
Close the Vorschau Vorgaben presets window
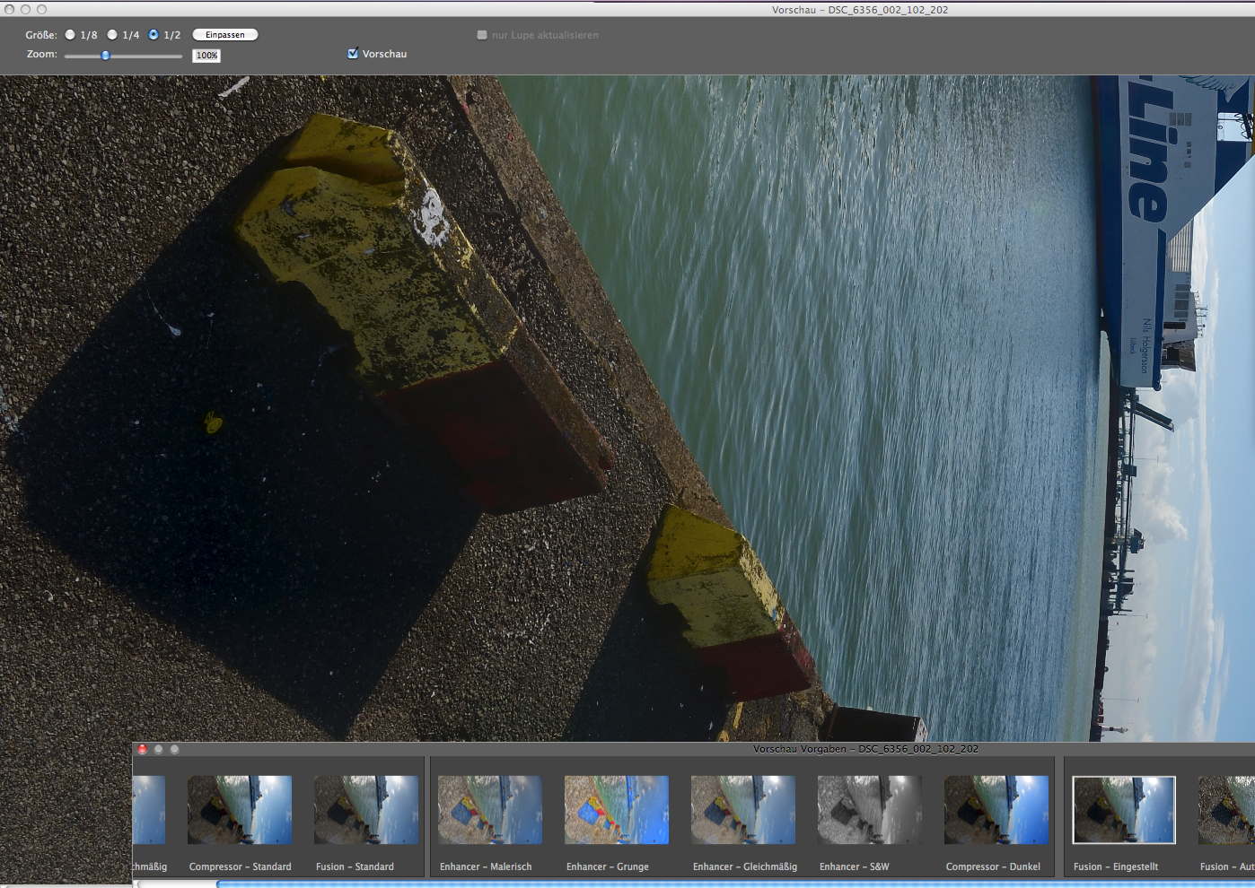[x=142, y=749]
